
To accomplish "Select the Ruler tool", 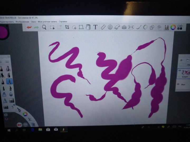I will [x=103, y=27].
